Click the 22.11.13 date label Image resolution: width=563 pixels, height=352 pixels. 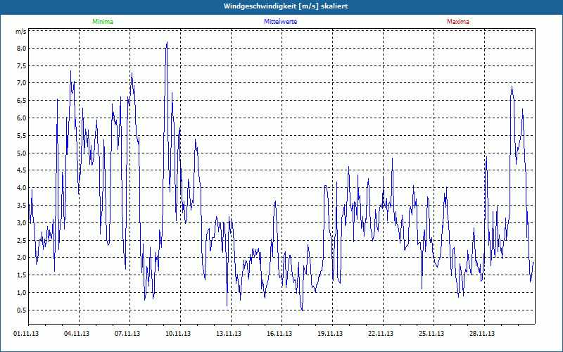(381, 334)
